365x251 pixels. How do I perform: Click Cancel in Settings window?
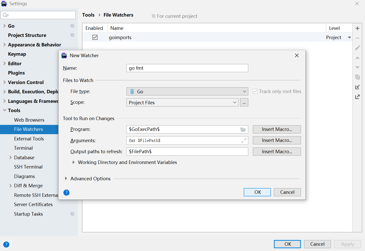317,244
